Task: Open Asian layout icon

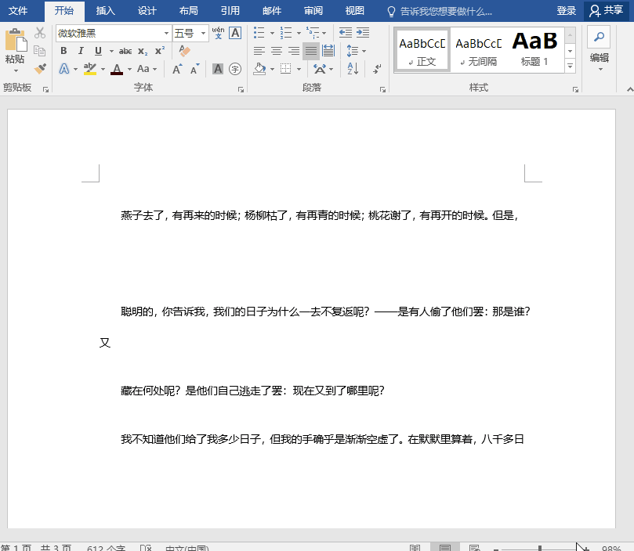Action: [x=320, y=69]
